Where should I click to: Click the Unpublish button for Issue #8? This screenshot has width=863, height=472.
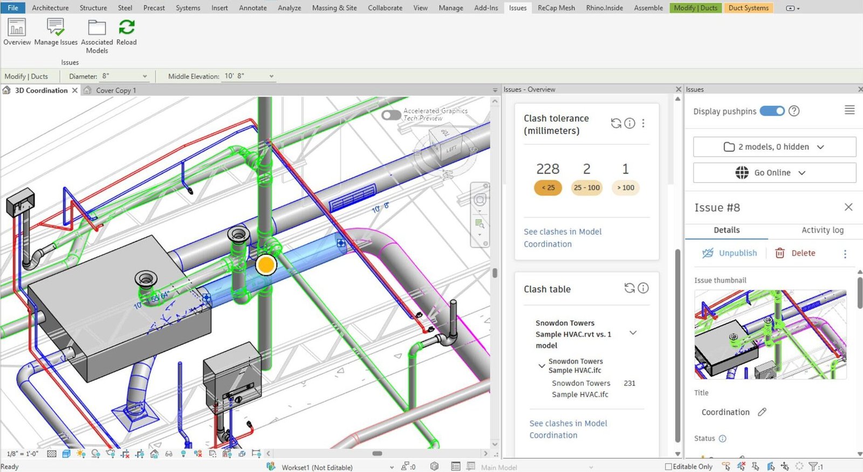(x=730, y=253)
